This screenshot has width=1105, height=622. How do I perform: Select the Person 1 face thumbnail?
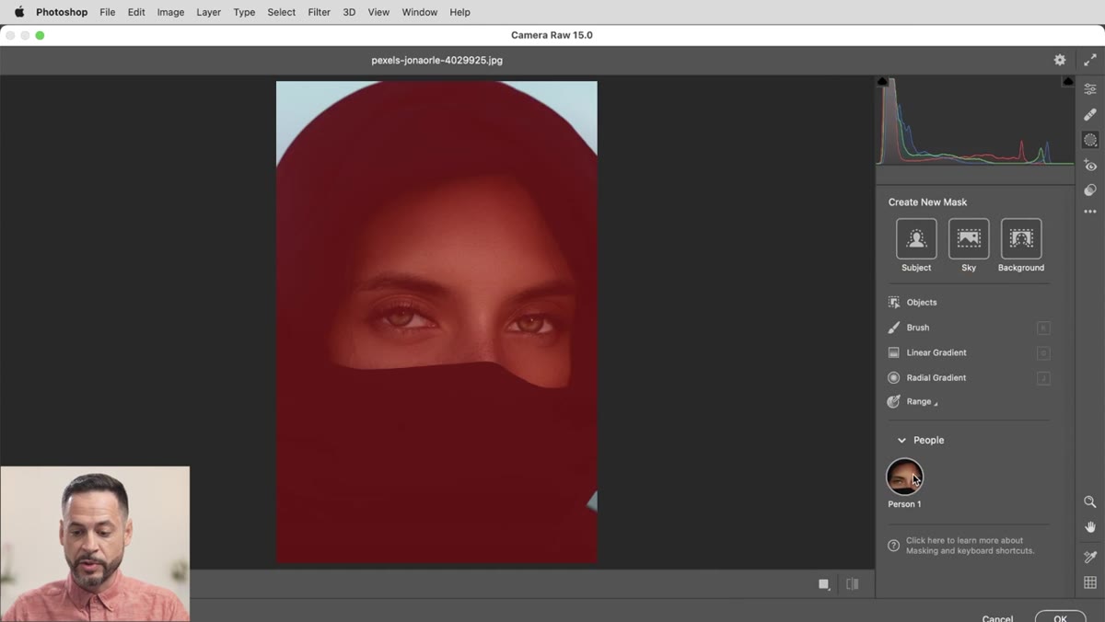coord(904,477)
